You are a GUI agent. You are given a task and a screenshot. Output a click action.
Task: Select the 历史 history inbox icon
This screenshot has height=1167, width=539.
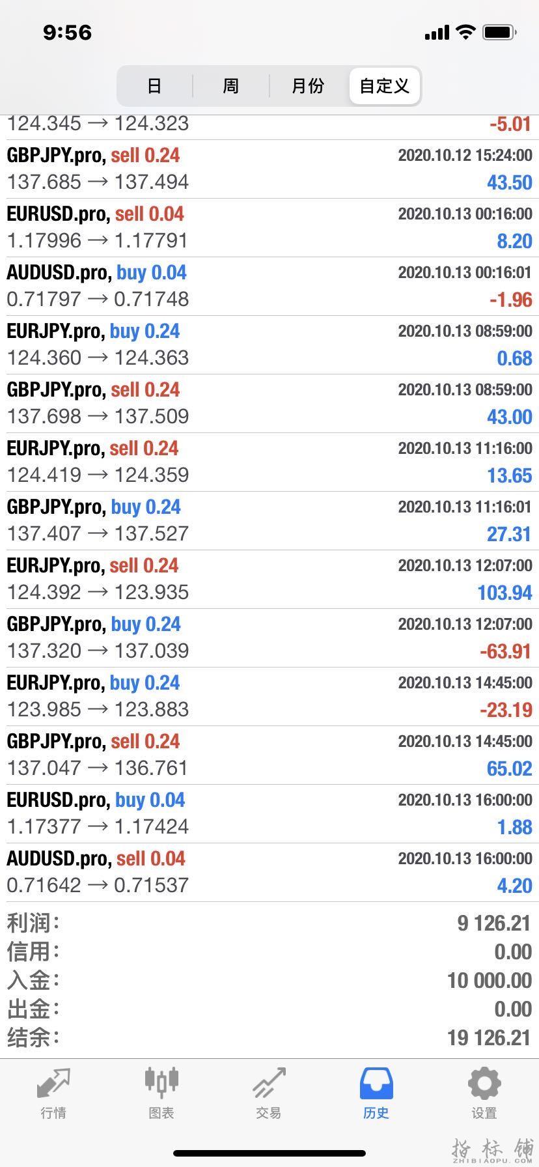point(376,1084)
